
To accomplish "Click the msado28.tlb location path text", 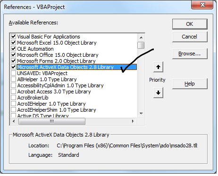I will pos(127,145).
